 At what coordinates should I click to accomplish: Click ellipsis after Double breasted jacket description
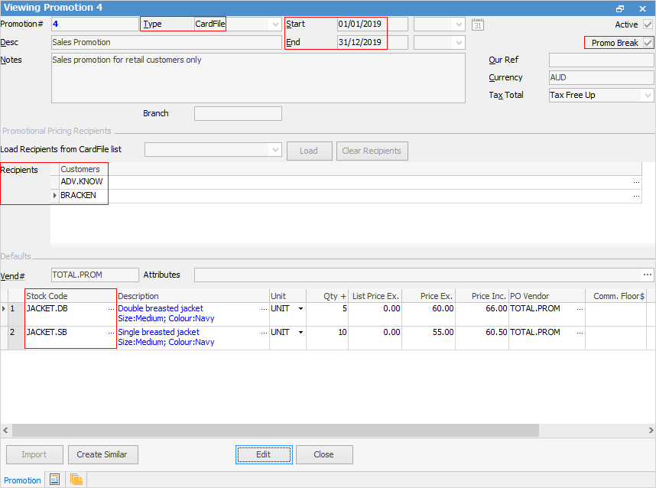(264, 309)
